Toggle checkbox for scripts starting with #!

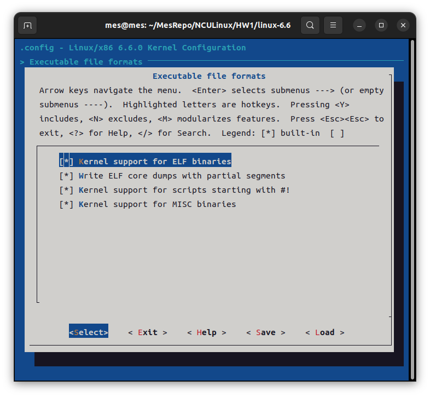coord(66,190)
